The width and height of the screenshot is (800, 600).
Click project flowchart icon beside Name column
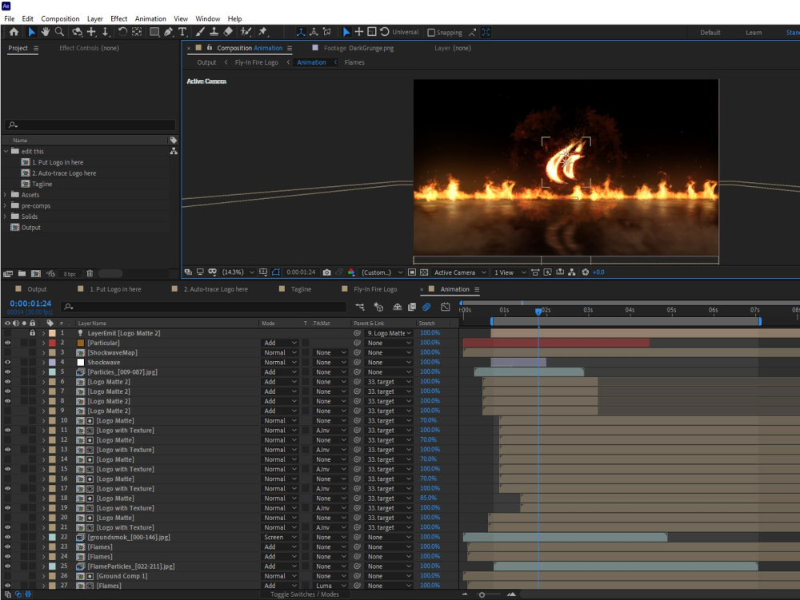pyautogui.click(x=174, y=151)
